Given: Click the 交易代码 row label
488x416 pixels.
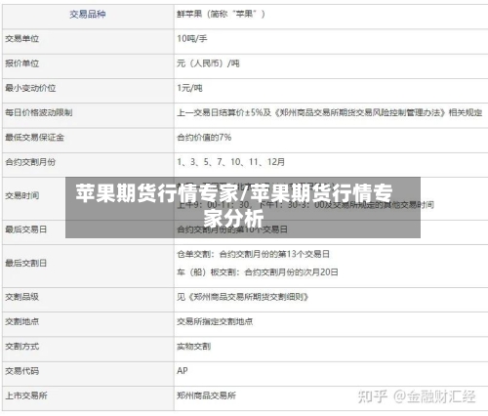Looking at the screenshot, I should 22,371.
